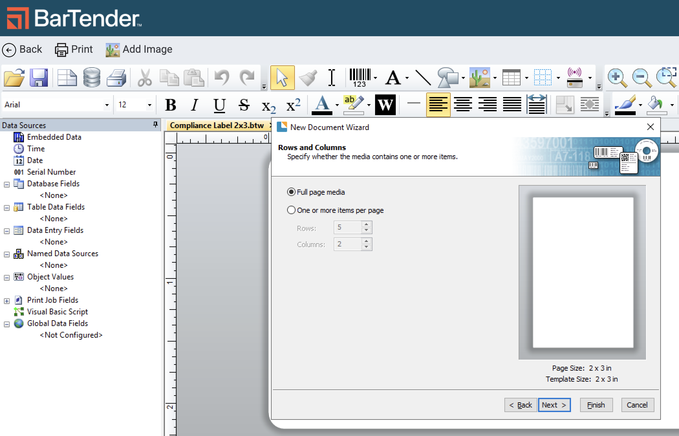Screen dimensions: 679x436
Task: Click the word processor W icon
Action: tap(385, 105)
